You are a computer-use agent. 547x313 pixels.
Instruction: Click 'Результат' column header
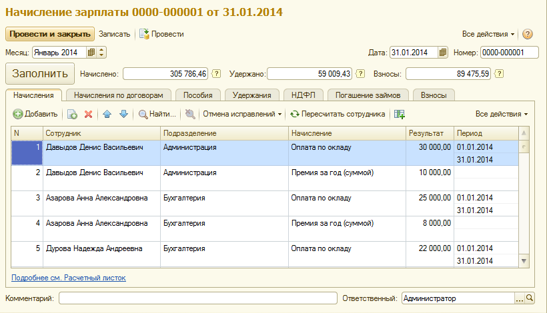pyautogui.click(x=430, y=133)
